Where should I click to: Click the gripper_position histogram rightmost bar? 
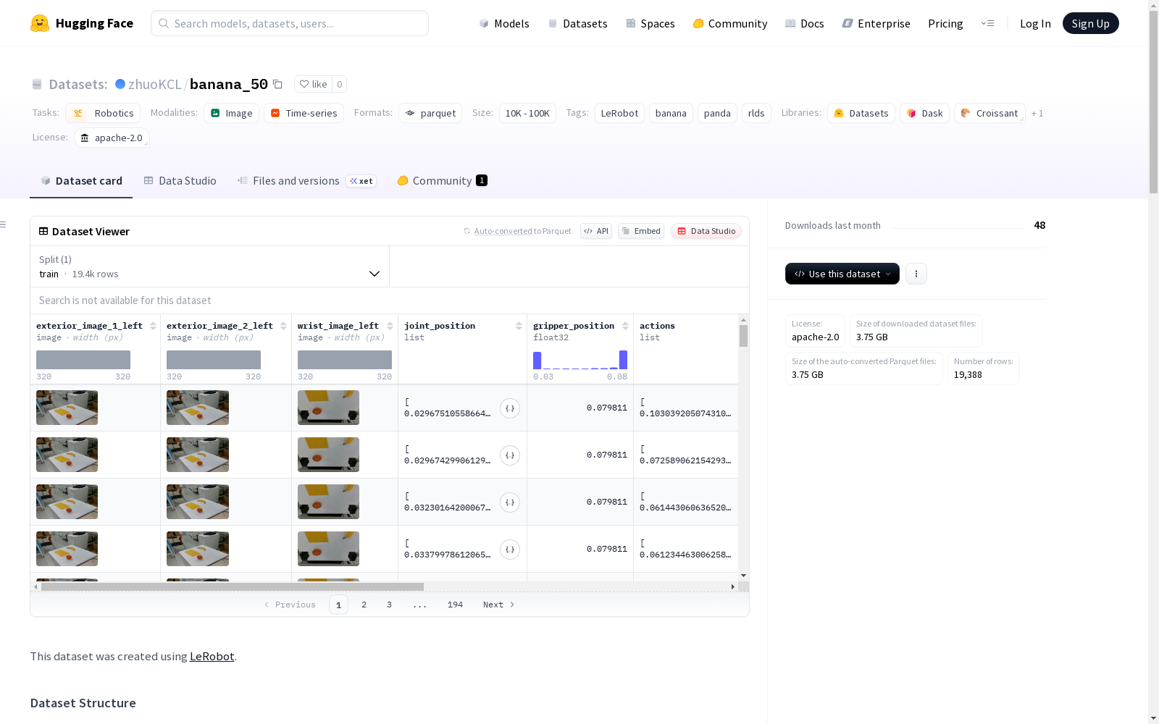[623, 360]
